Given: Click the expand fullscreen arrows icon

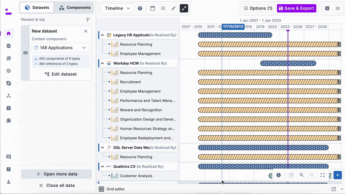Looking at the screenshot, I should [184, 8].
